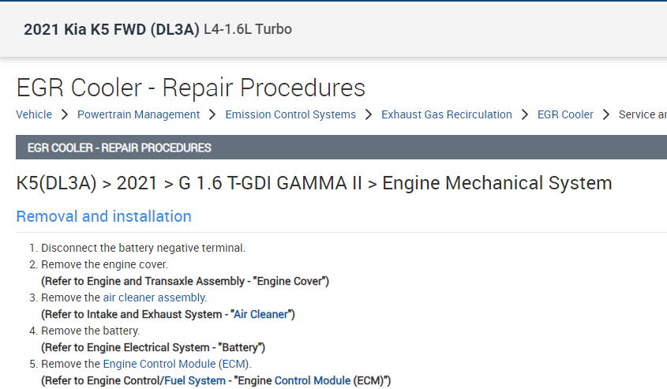The height and width of the screenshot is (389, 667).
Task: Open 'Engine Control Module' link in step 5
Action: tap(159, 364)
